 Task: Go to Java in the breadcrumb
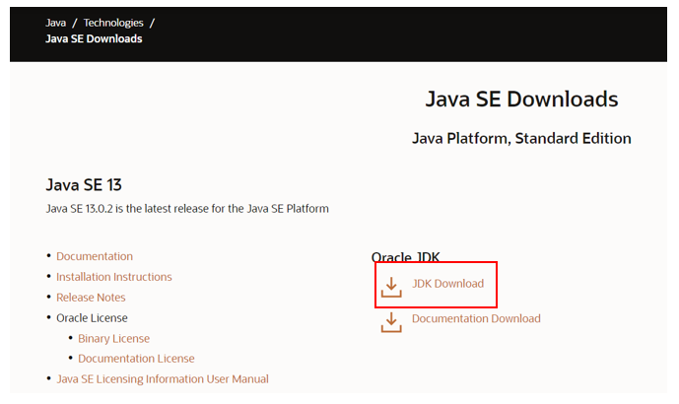pyautogui.click(x=56, y=23)
